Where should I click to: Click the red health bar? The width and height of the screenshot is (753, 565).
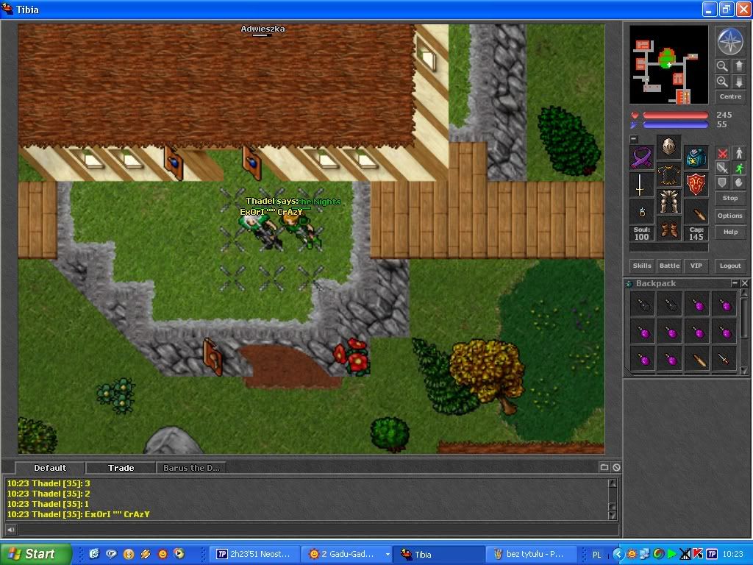pyautogui.click(x=675, y=116)
